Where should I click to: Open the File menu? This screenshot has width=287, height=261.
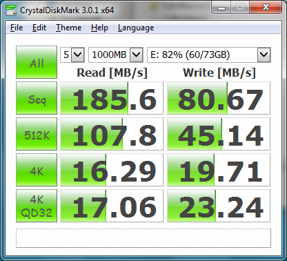pos(17,28)
